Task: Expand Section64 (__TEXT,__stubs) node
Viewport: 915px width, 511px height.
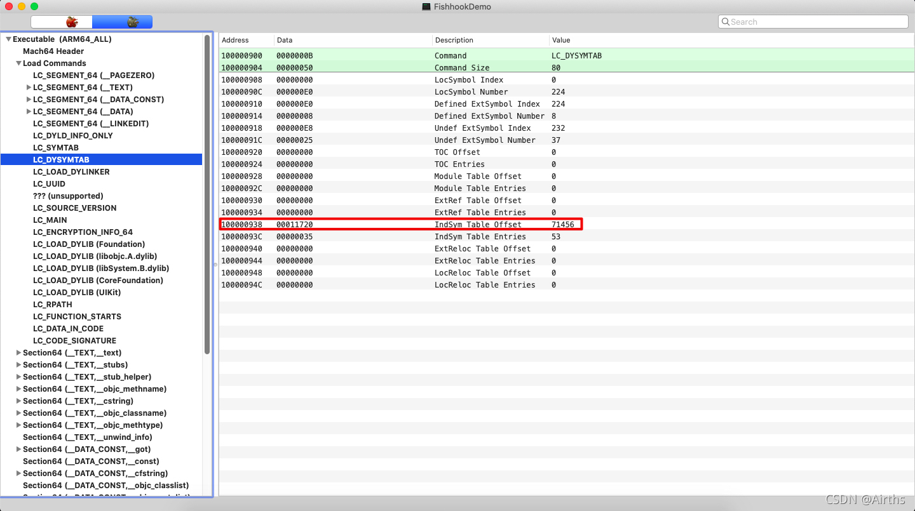Action: pyautogui.click(x=18, y=365)
